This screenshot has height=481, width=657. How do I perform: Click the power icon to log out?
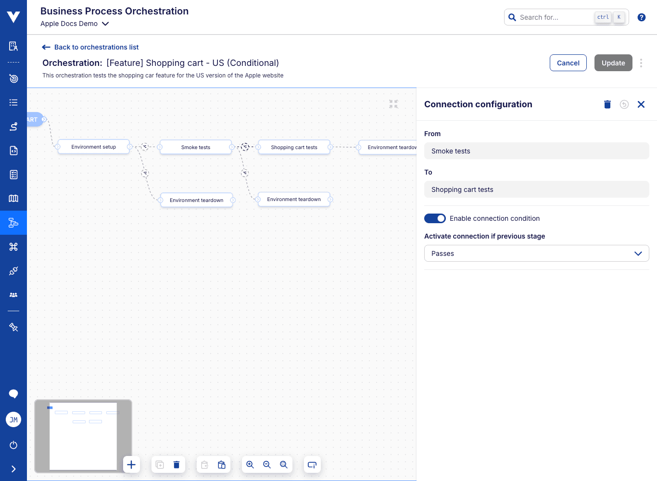click(x=13, y=445)
